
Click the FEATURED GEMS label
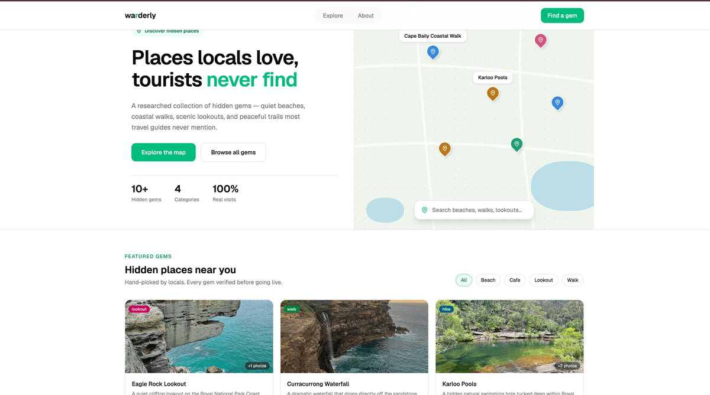tap(148, 256)
